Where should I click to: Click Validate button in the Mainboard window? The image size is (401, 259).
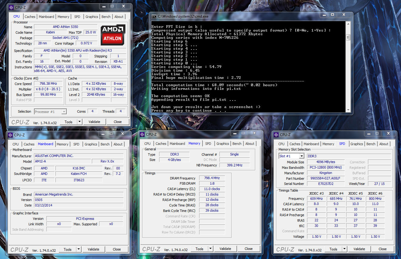point(93,249)
